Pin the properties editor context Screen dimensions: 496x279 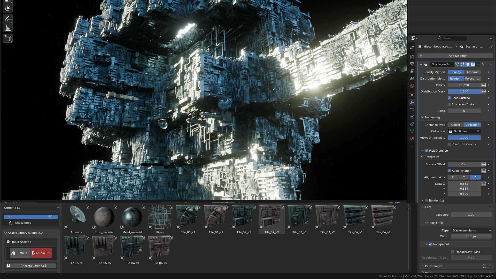491,47
